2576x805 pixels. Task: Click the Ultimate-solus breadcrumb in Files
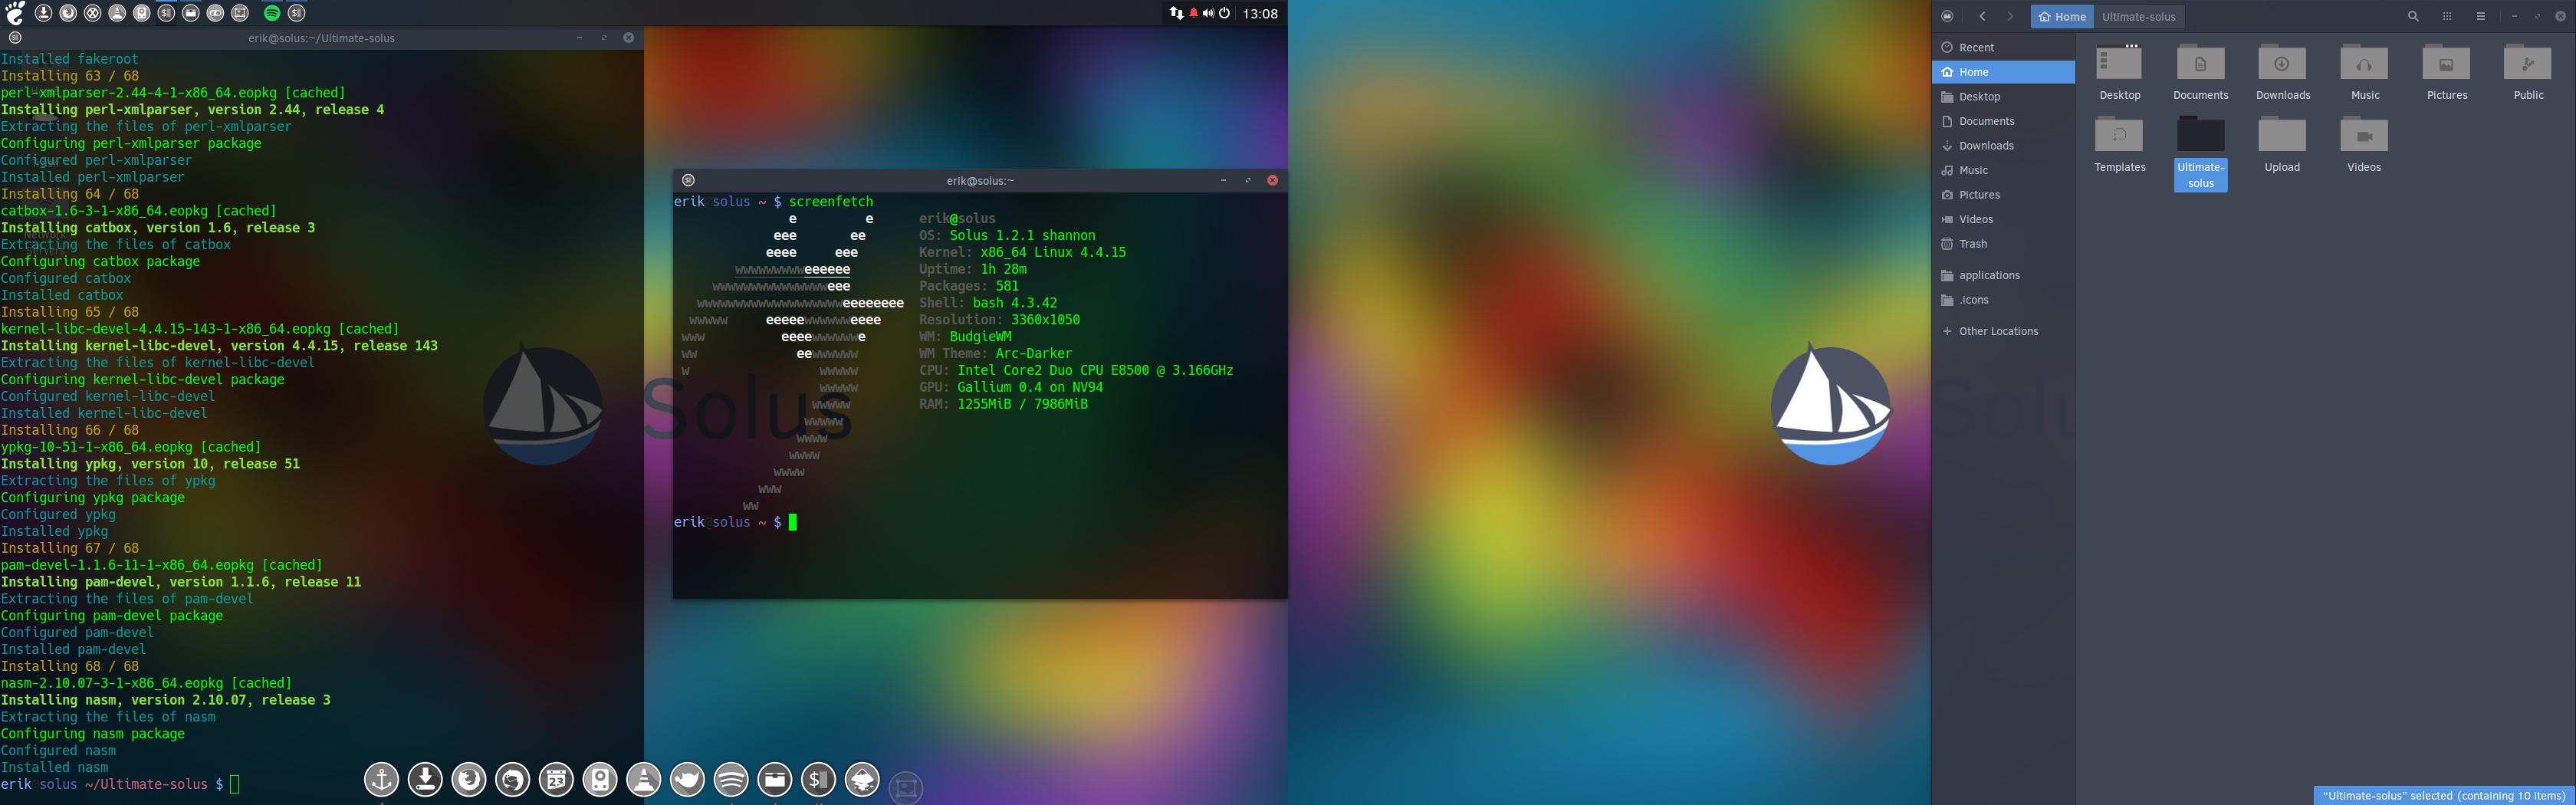click(2138, 16)
